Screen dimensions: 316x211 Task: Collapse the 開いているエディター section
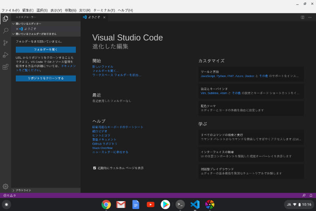click(x=46, y=24)
